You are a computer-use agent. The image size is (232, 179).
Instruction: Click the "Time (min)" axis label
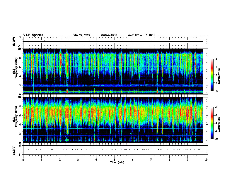pyautogui.click(x=117, y=162)
